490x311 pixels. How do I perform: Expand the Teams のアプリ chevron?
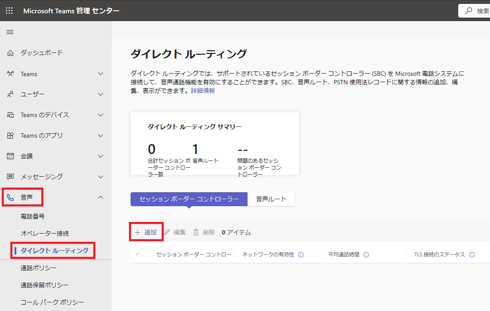tap(101, 135)
